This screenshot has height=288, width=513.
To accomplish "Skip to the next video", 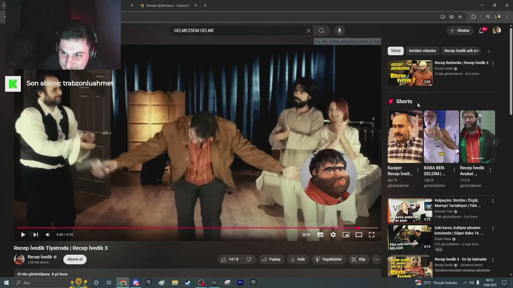I will [36, 235].
